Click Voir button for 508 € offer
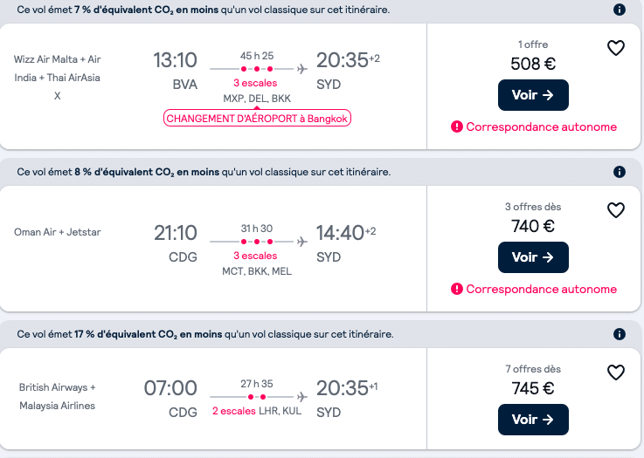 click(533, 95)
